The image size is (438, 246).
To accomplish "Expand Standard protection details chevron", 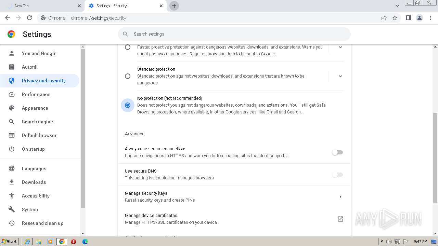I will pos(340,76).
